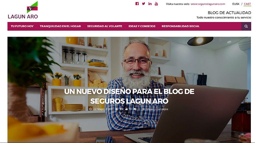The height and width of the screenshot is (143, 255).
Task: Visit the www.seguroslagunaro.com link
Action: pyautogui.click(x=208, y=4)
